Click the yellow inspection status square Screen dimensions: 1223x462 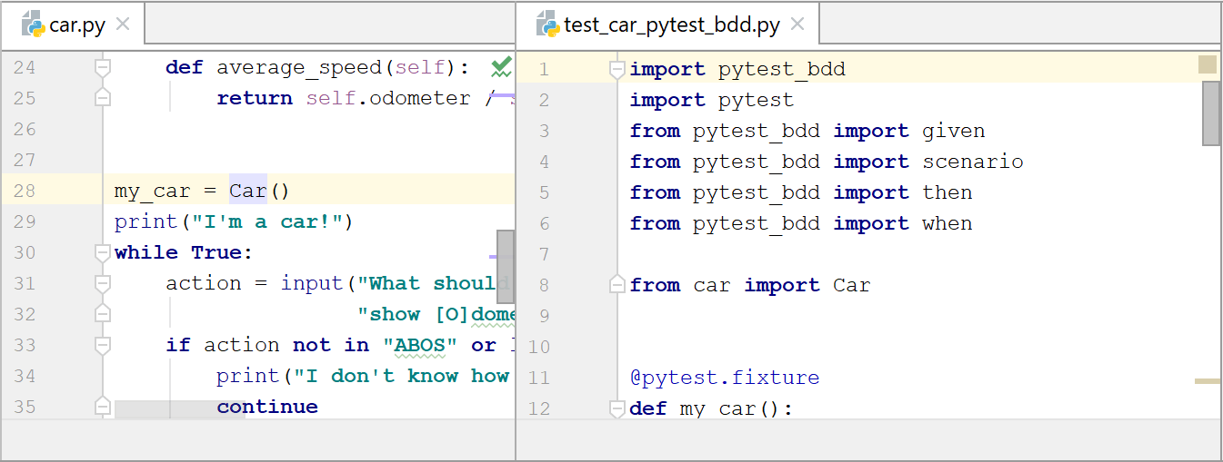click(x=1208, y=64)
